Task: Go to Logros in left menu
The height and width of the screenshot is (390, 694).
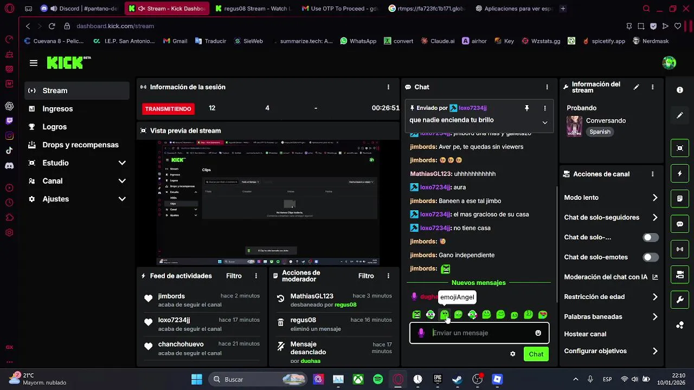Action: click(x=77, y=127)
